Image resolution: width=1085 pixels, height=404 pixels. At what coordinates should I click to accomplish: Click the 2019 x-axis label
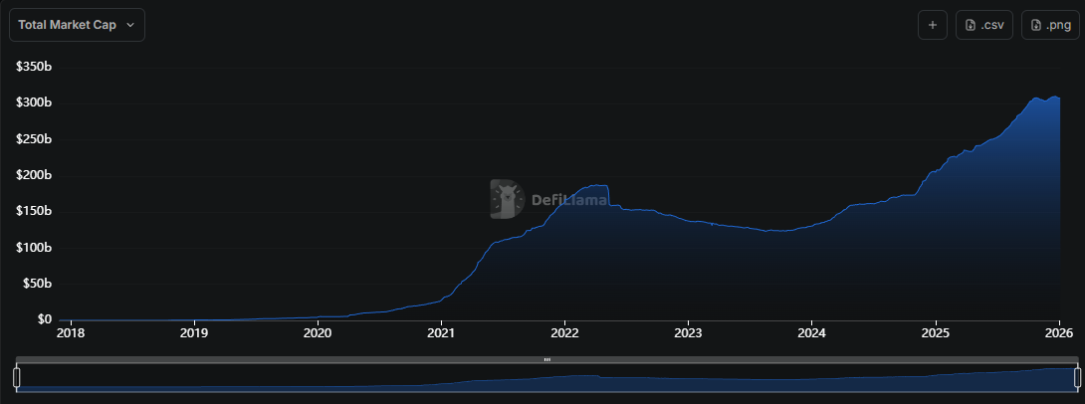point(194,333)
